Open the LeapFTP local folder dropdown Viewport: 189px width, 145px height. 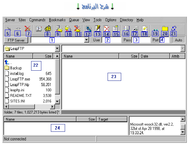(x=57, y=49)
